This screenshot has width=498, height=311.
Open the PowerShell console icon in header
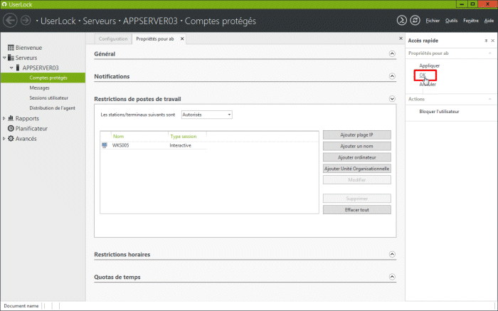(402, 21)
